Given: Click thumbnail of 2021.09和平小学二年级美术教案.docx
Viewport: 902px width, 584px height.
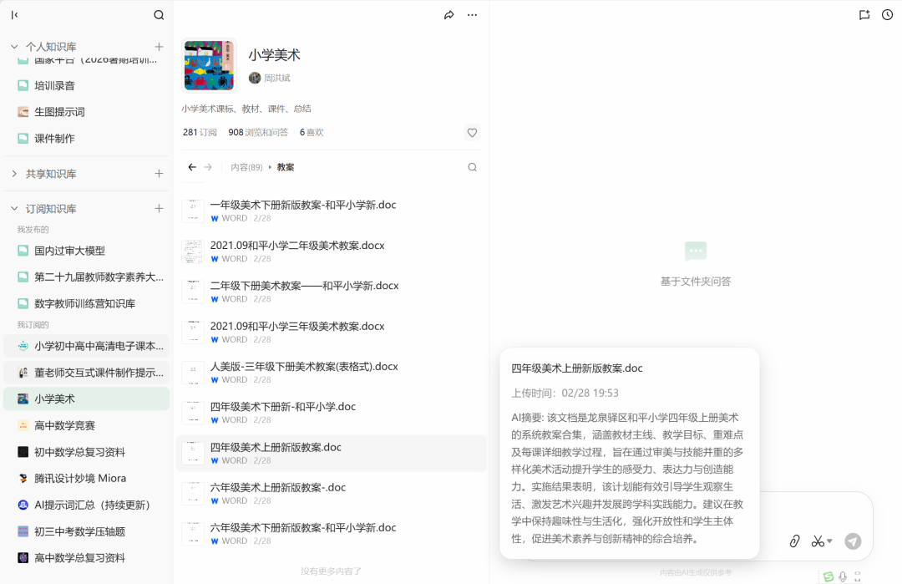Looking at the screenshot, I should pos(193,251).
